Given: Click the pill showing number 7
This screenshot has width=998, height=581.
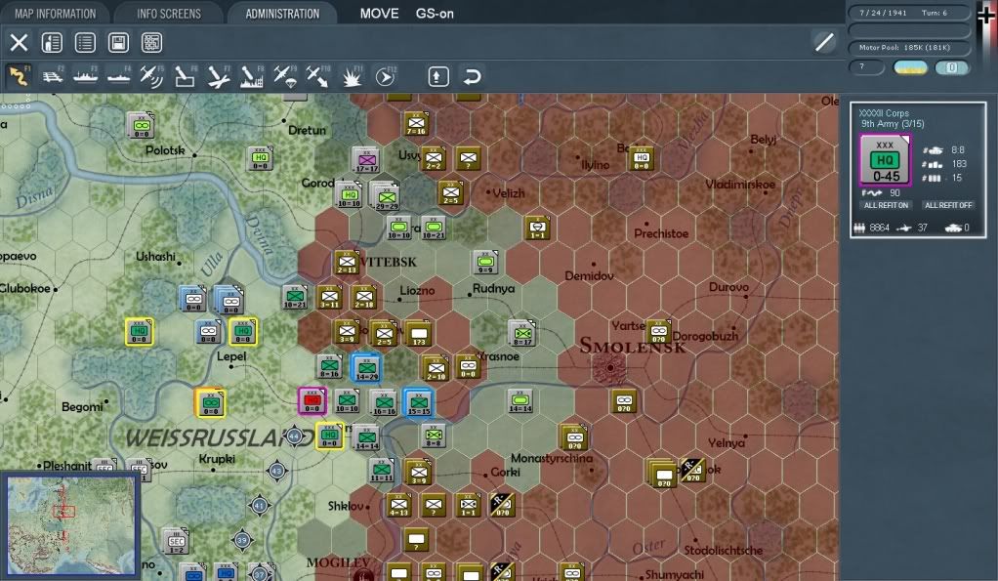Looking at the screenshot, I should (867, 66).
